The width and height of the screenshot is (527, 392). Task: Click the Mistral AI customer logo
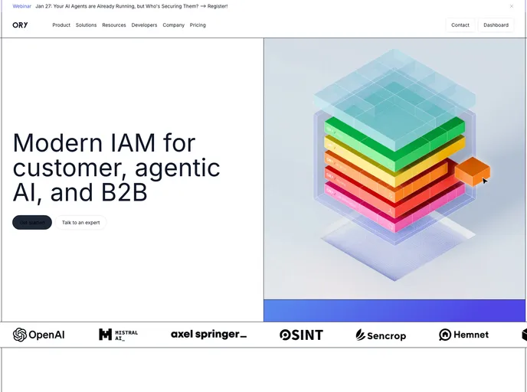119,335
